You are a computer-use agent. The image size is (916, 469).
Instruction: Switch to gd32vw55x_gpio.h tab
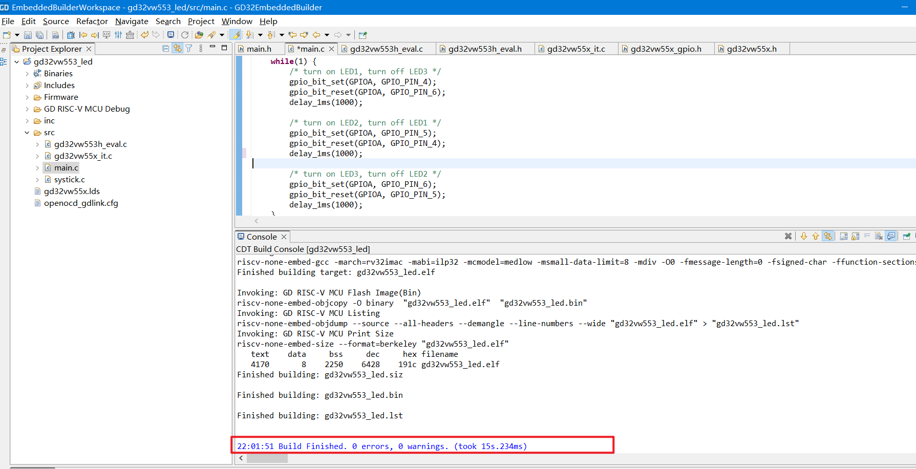click(666, 49)
